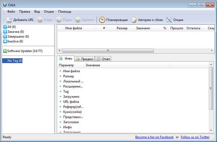This screenshot has width=217, height=142.
Task: Click the Удалить delete icon
Action: coord(78,20)
